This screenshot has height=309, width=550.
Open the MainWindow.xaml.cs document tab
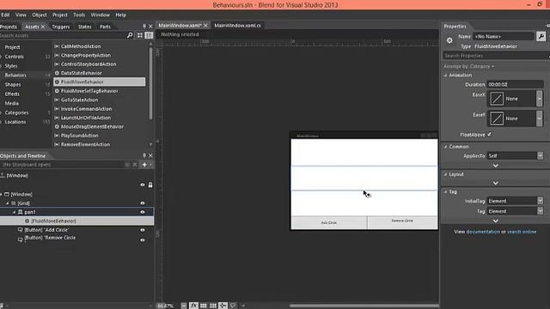click(x=237, y=25)
